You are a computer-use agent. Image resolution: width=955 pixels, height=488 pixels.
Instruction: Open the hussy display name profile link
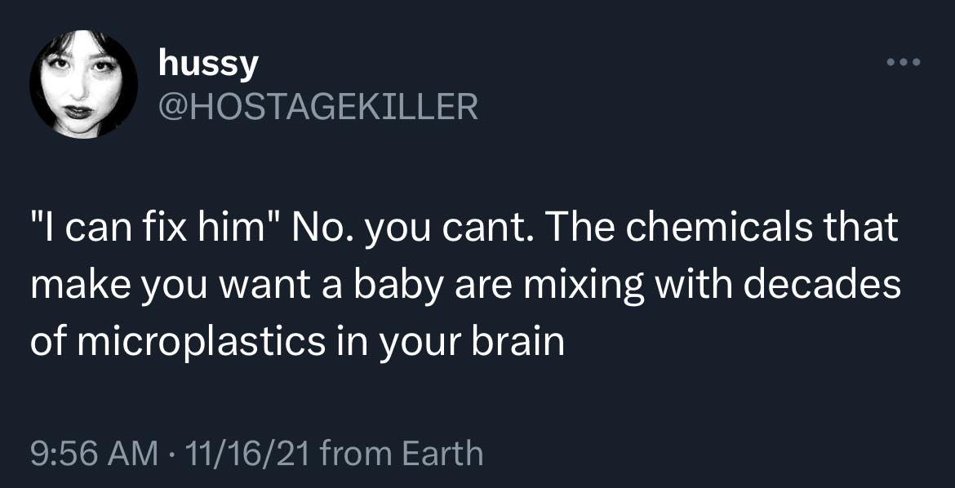pos(208,64)
